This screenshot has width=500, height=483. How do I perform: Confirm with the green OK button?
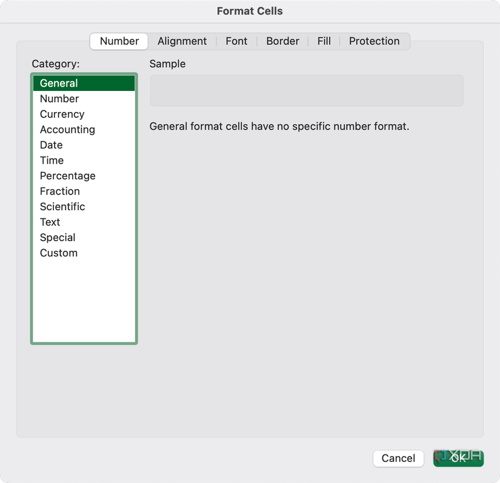coord(458,458)
